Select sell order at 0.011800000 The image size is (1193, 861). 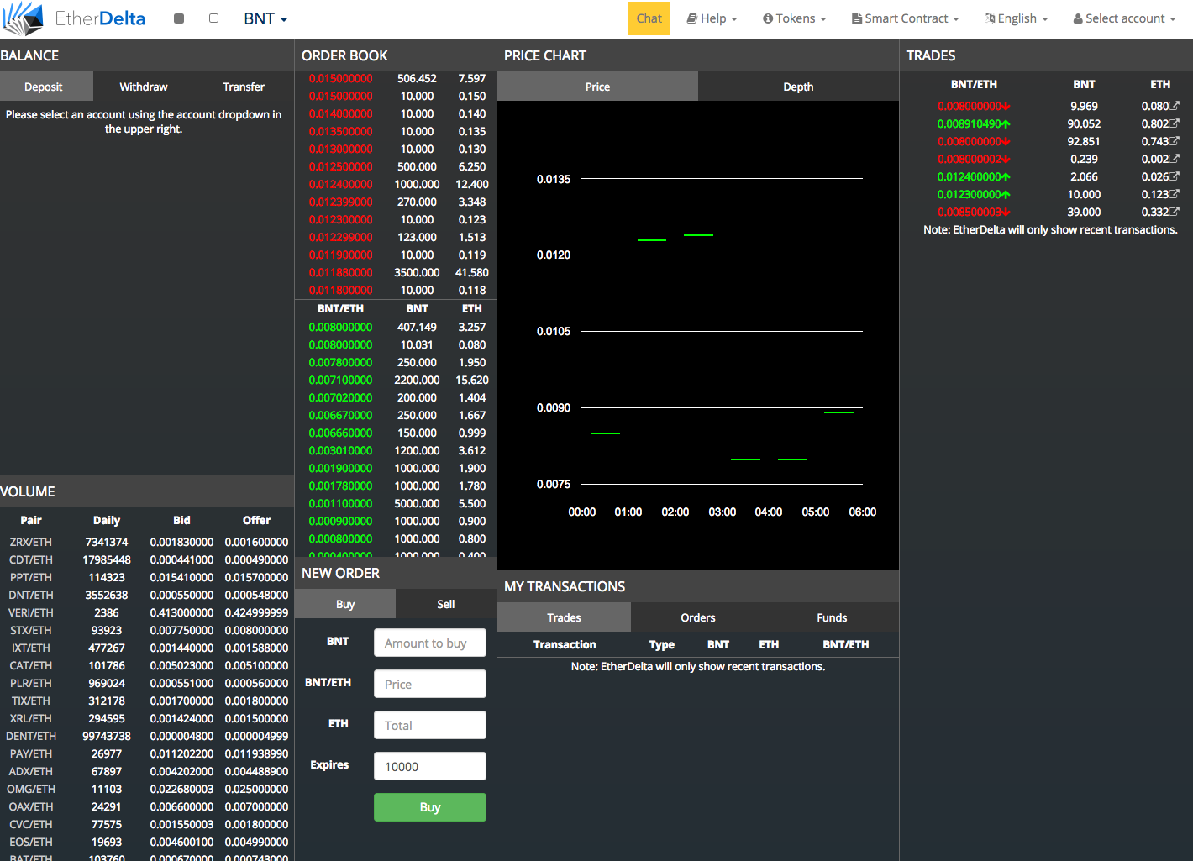[396, 290]
